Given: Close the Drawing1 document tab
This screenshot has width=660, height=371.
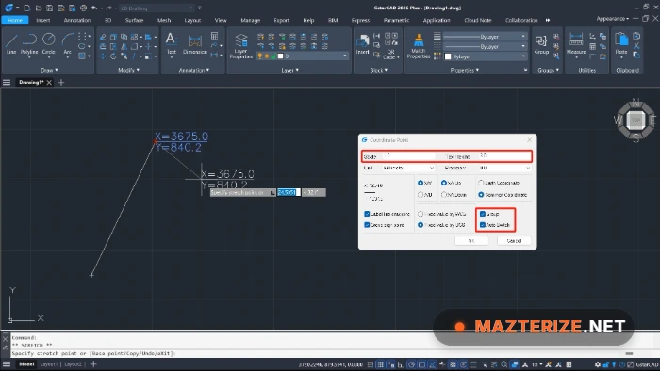Looking at the screenshot, I should pos(49,82).
